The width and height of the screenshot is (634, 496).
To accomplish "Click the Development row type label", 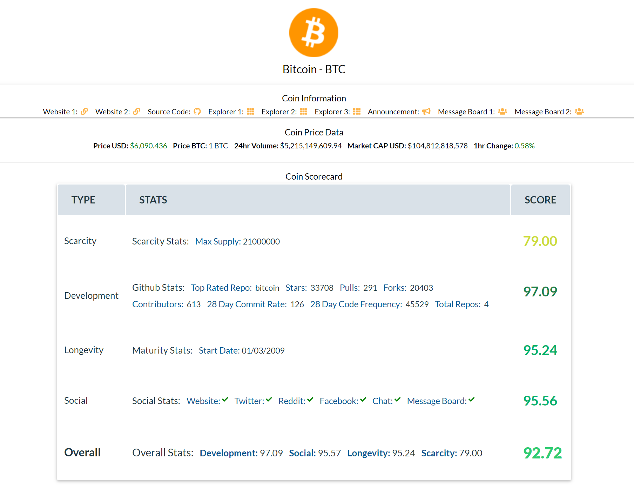I will point(92,296).
